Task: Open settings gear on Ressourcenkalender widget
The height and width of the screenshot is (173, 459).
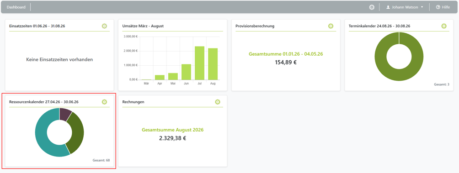Action: pyautogui.click(x=105, y=102)
